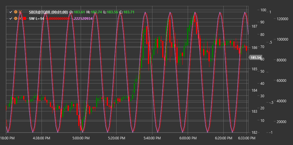
Task: Click the Close value 183.71
Action: pyautogui.click(x=129, y=12)
